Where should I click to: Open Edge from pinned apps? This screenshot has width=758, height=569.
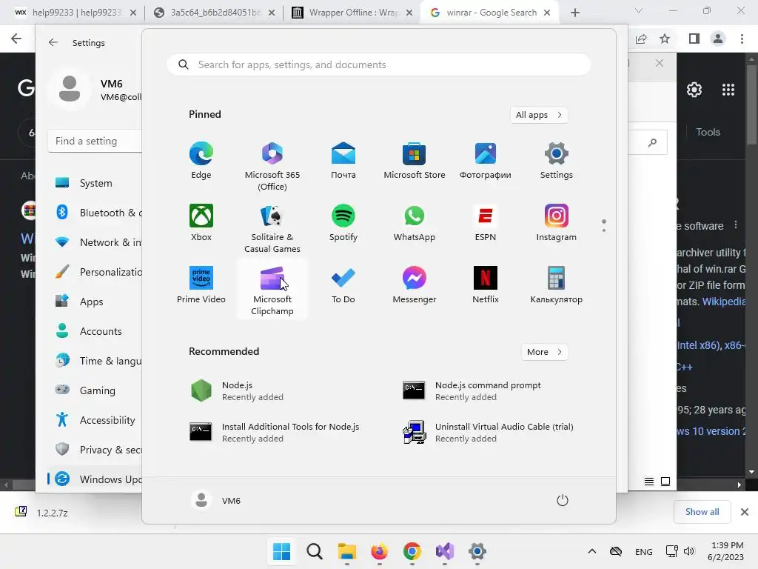pos(201,161)
